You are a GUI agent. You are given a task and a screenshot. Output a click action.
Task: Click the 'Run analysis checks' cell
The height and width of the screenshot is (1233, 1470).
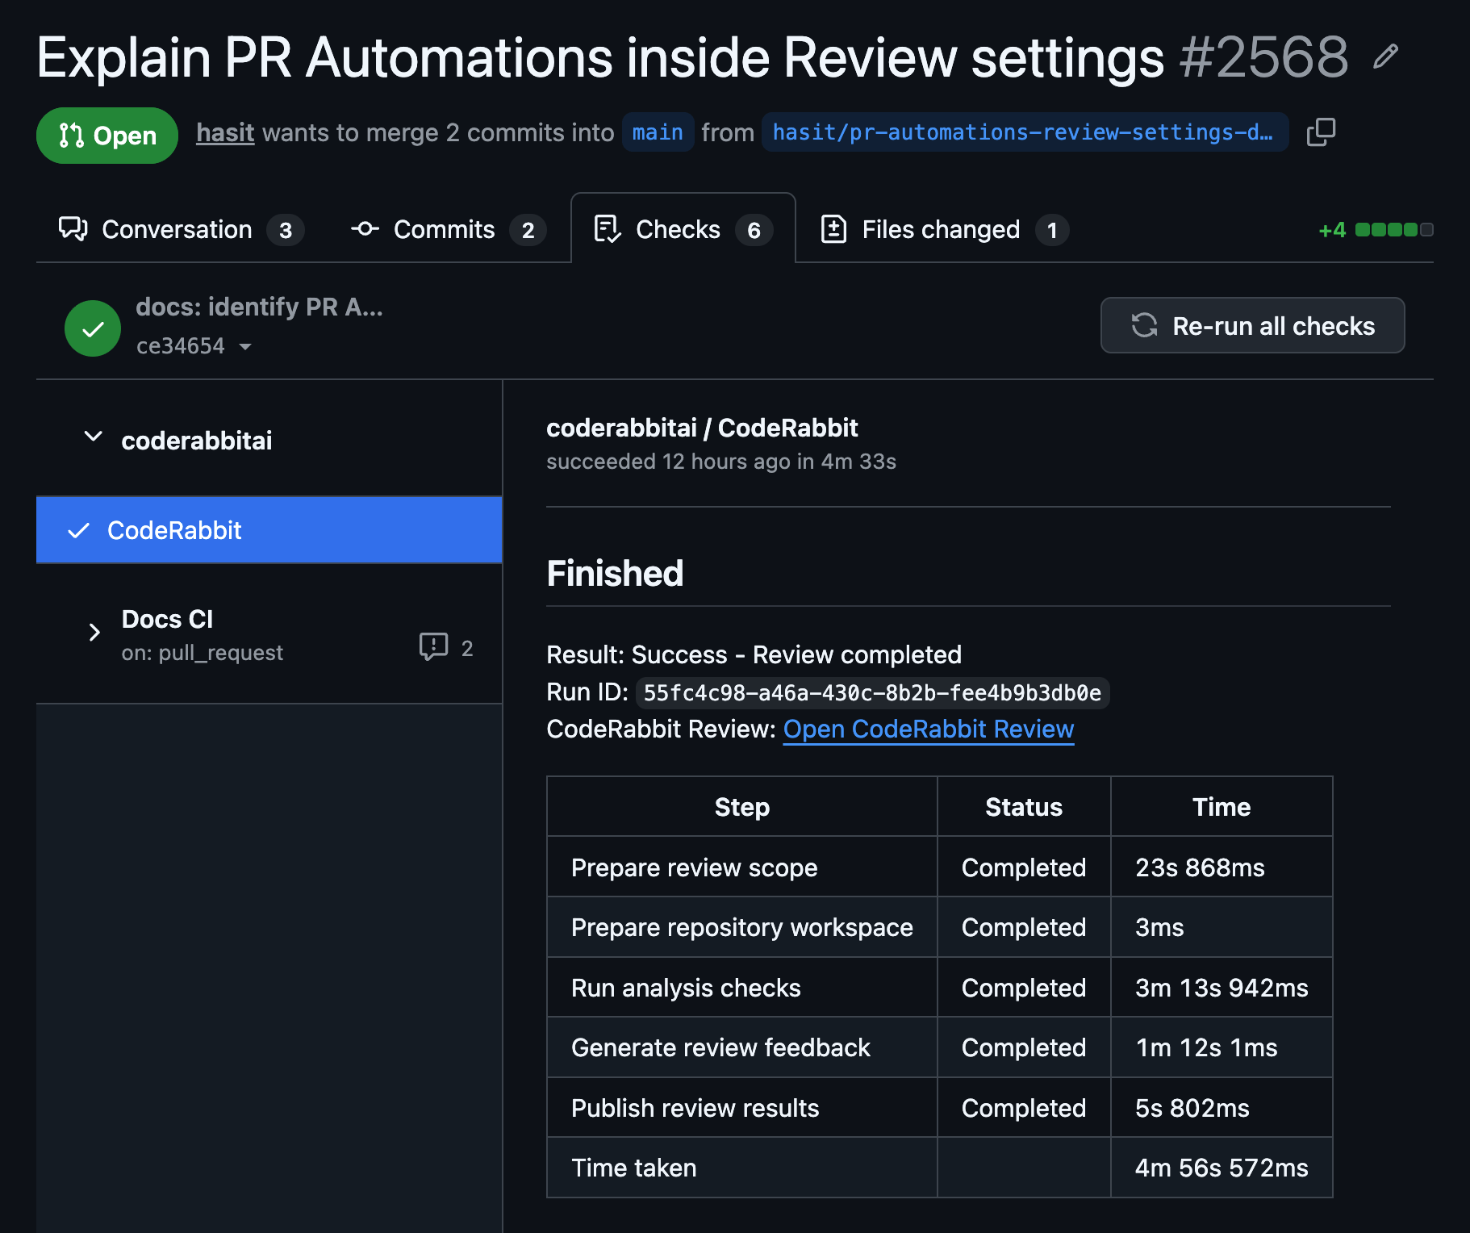(741, 988)
